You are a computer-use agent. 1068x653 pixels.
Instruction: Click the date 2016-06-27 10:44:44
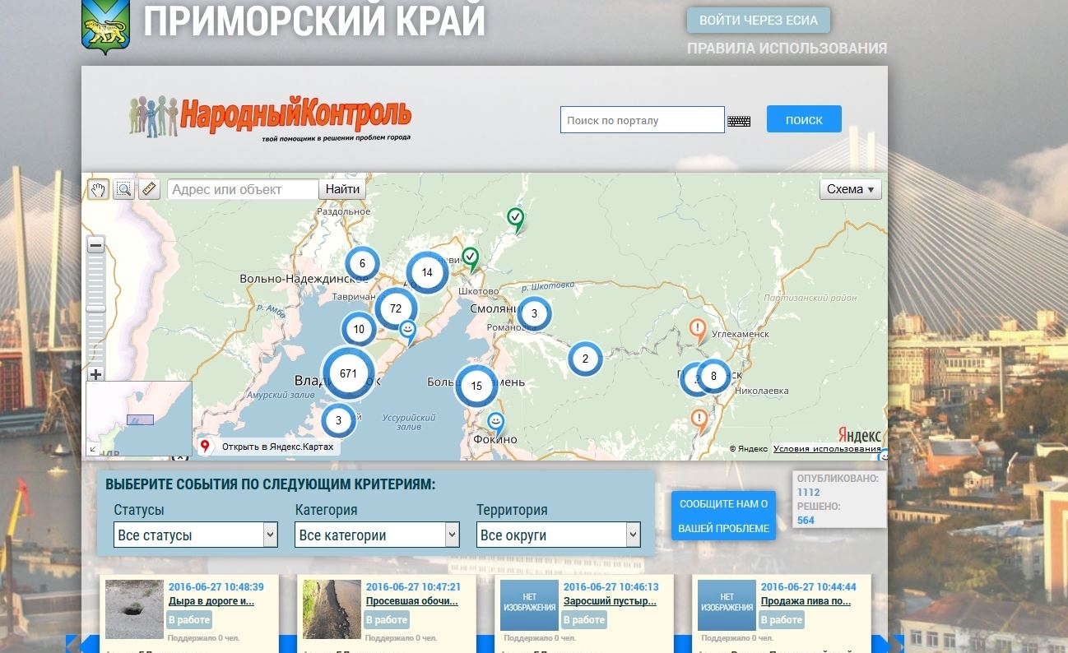(x=809, y=587)
